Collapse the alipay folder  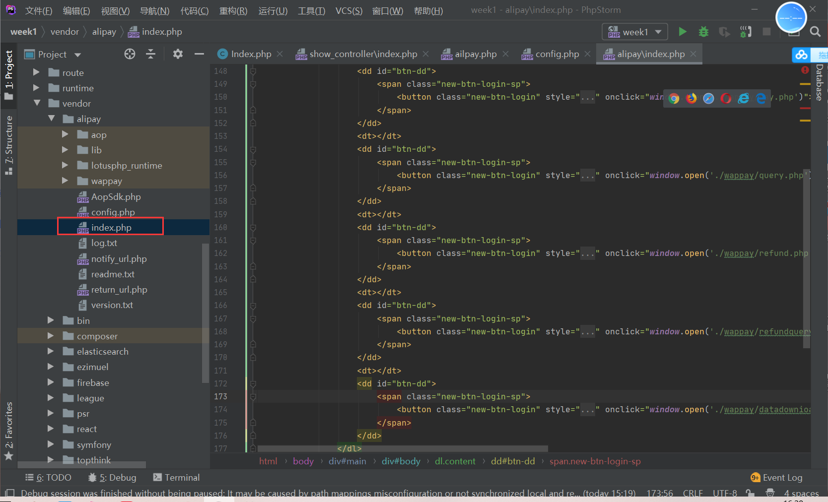tap(51, 119)
